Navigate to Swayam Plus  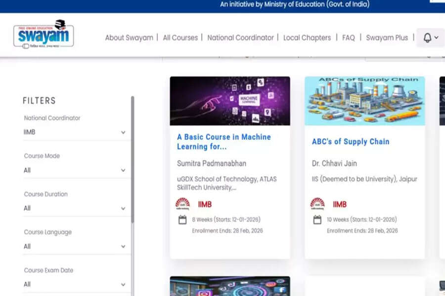(x=387, y=37)
